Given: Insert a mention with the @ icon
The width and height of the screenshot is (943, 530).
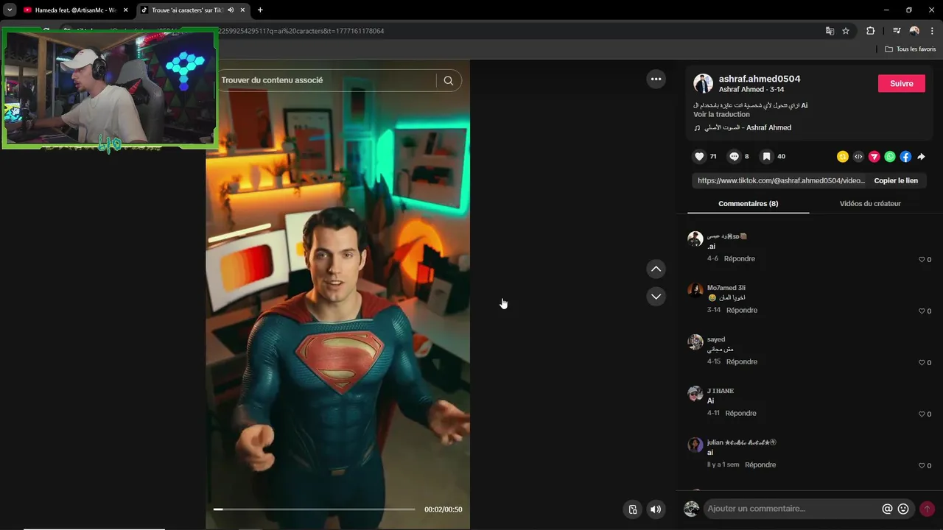Looking at the screenshot, I should pyautogui.click(x=887, y=509).
